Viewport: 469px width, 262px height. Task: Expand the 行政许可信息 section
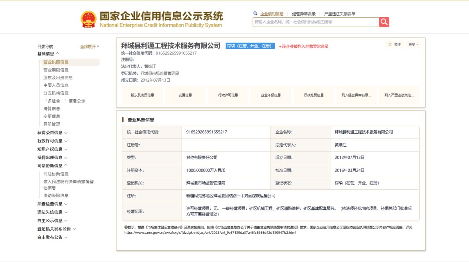click(52, 141)
